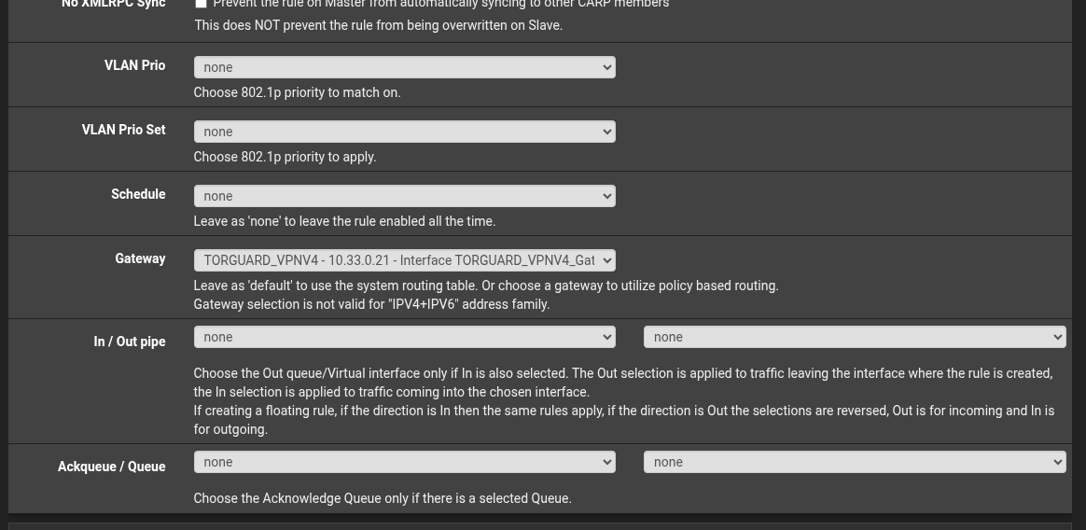Image resolution: width=1086 pixels, height=530 pixels.
Task: Click the In / Out pipe label
Action: (x=130, y=342)
